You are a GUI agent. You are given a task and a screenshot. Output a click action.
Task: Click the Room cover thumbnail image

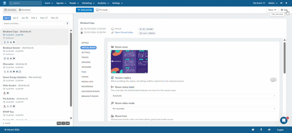[129, 62]
